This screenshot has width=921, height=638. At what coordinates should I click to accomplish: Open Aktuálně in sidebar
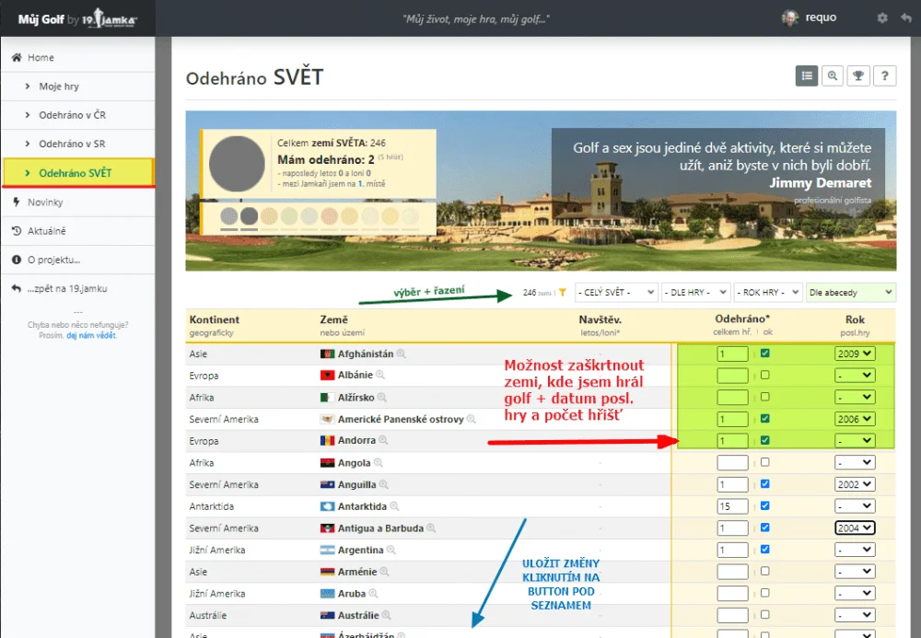tap(78, 231)
